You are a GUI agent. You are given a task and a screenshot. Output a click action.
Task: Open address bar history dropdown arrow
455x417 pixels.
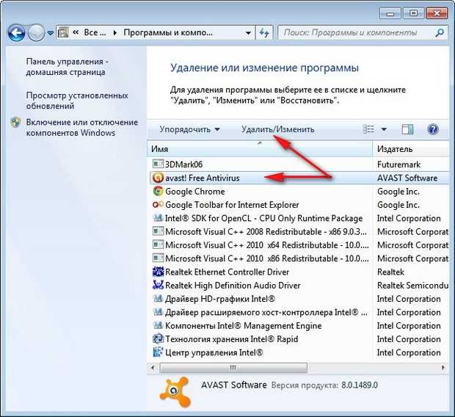[248, 33]
